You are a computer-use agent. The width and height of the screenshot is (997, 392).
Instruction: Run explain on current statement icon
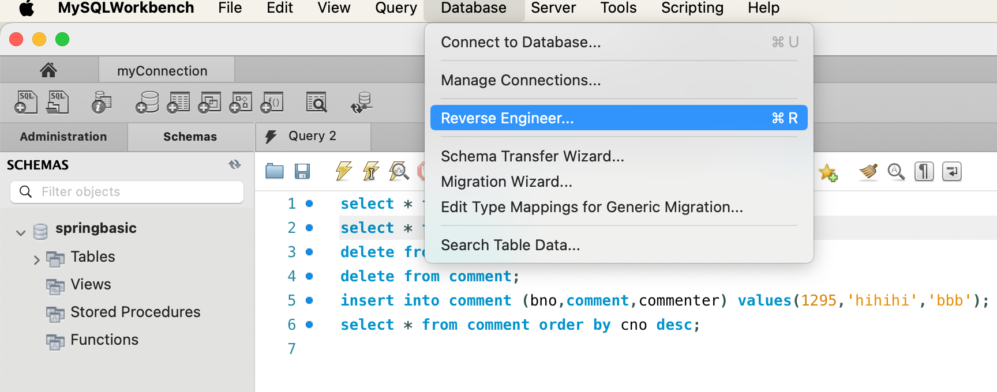399,171
